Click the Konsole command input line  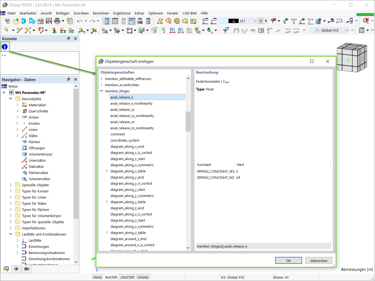click(x=40, y=55)
